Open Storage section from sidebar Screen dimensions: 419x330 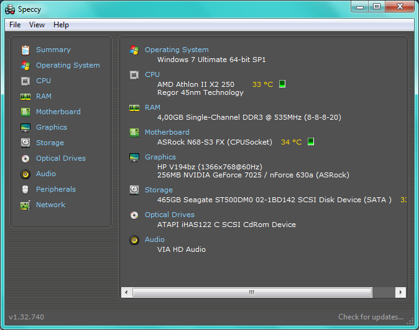(x=50, y=143)
